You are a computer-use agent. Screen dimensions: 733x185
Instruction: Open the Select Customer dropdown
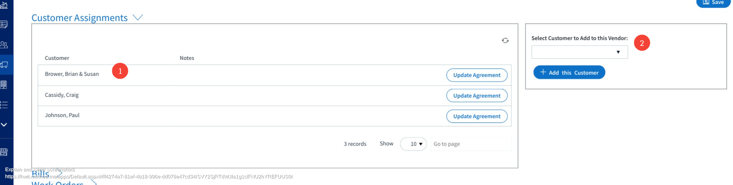click(x=579, y=52)
